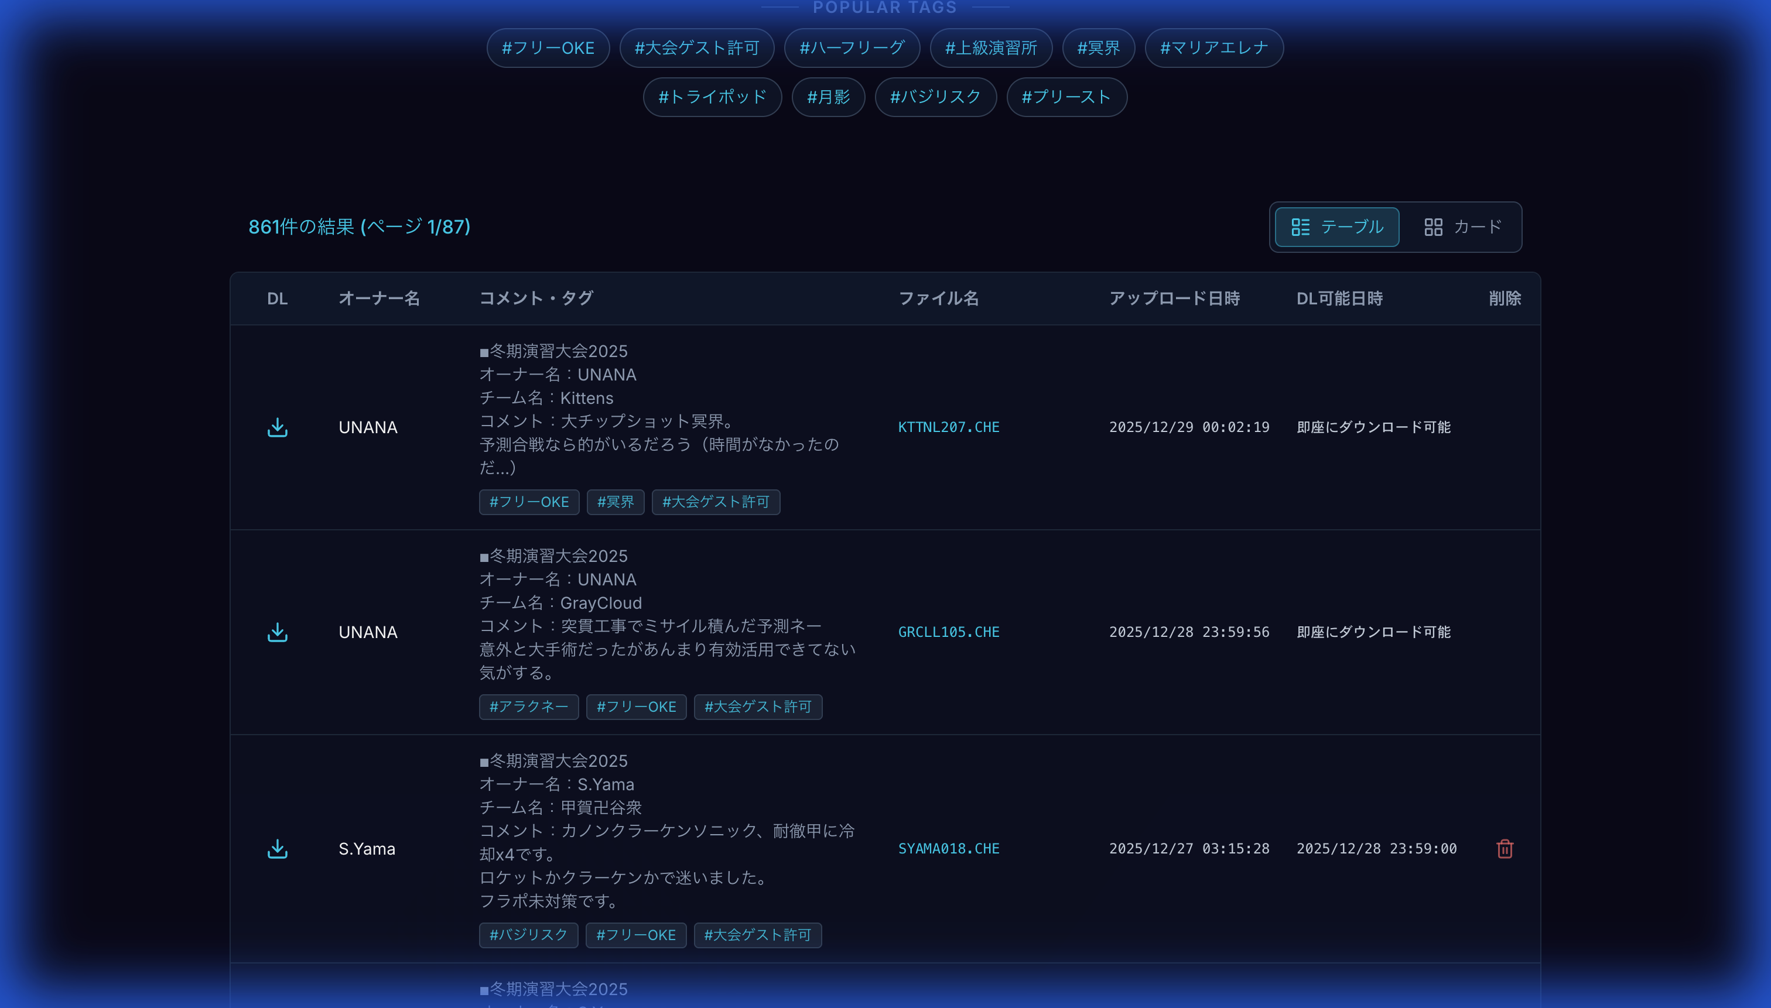The image size is (1771, 1008).
Task: Download UNANA's GRCLL105.CHE upload
Action: pyautogui.click(x=277, y=632)
